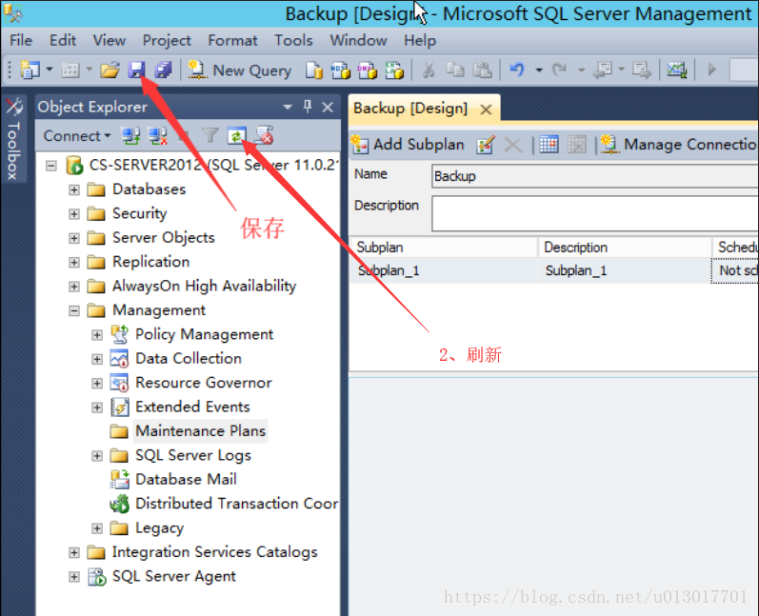Expand AlwaysOn High Availability folder
759x616 pixels.
[x=74, y=287]
